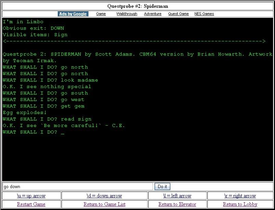Open the Adventure ad link
This screenshot has height=210, width=275.
pyautogui.click(x=153, y=14)
